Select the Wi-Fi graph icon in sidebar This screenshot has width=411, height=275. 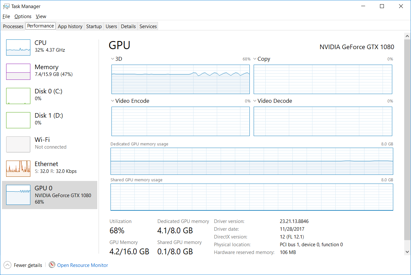coord(18,144)
